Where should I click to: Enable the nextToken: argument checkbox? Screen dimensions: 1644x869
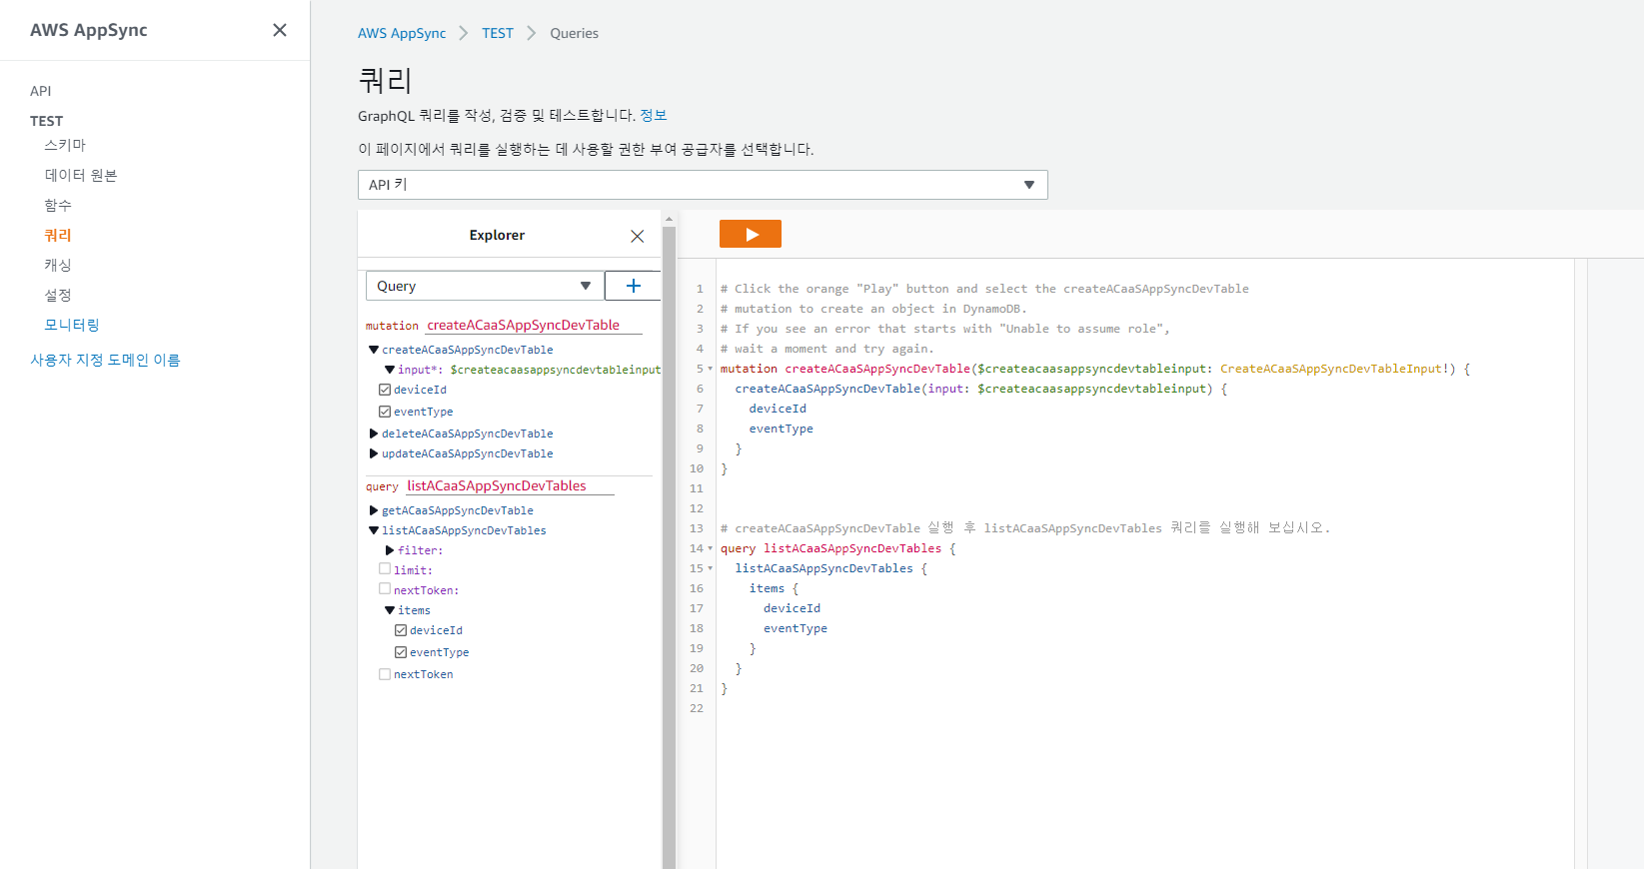[x=385, y=588]
